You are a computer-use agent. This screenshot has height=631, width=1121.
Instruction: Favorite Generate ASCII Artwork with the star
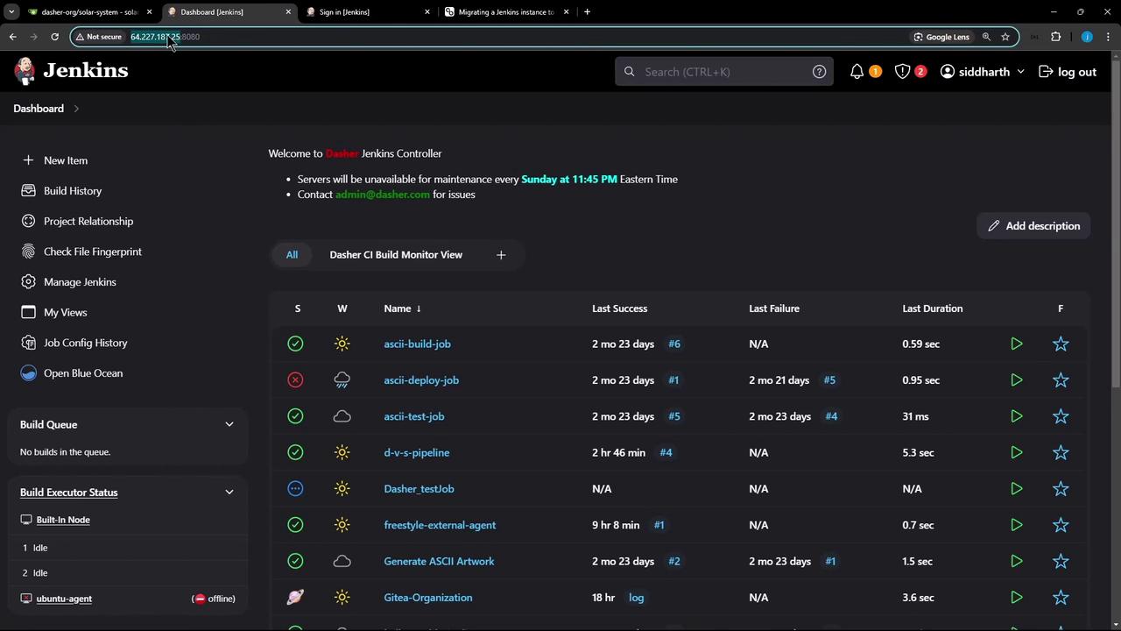pyautogui.click(x=1061, y=561)
